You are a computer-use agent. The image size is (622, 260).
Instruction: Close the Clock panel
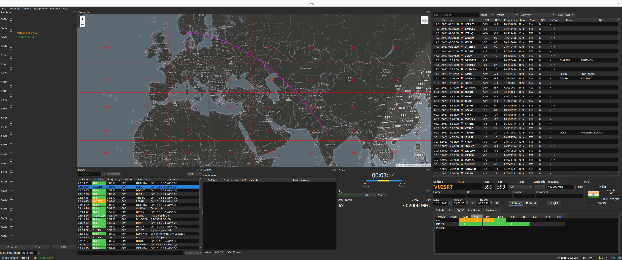point(429,170)
